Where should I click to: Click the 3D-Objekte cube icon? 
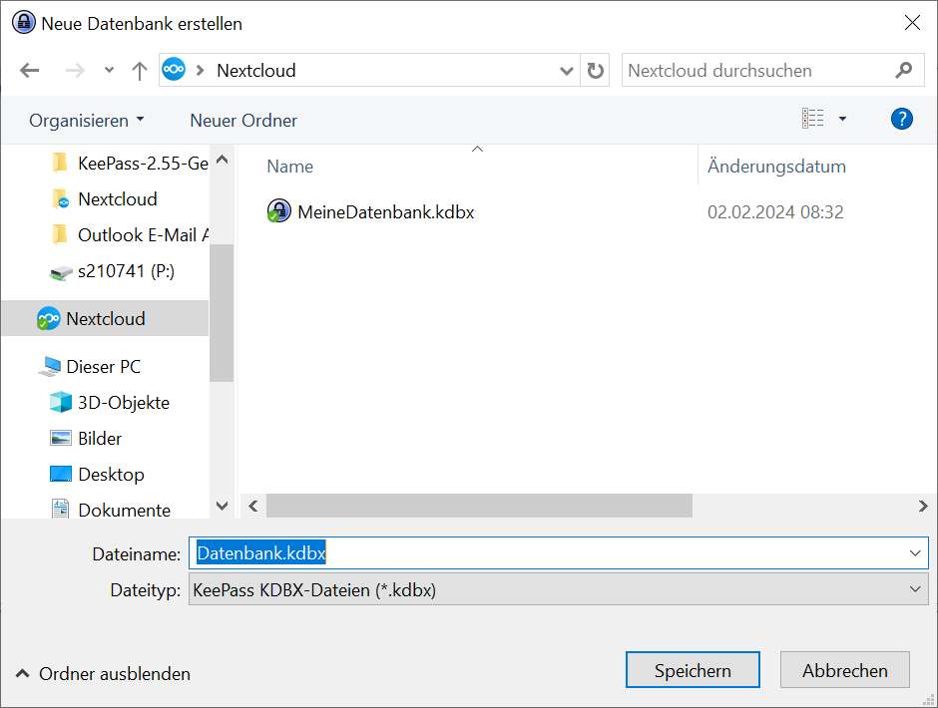(x=61, y=403)
